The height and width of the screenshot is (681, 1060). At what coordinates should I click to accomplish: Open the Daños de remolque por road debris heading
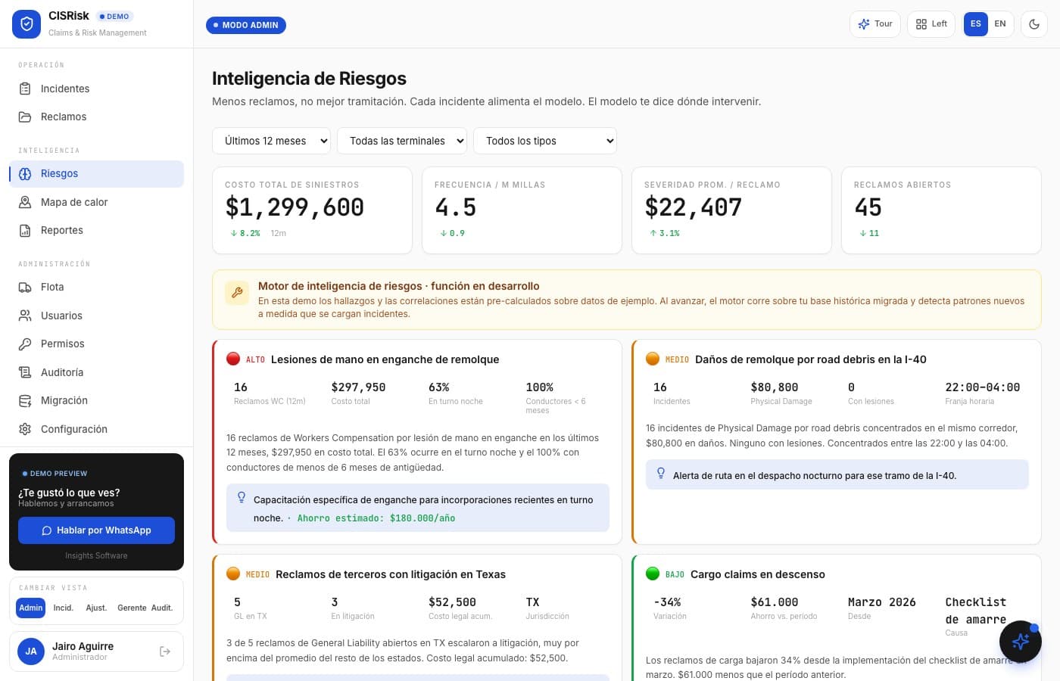(811, 359)
